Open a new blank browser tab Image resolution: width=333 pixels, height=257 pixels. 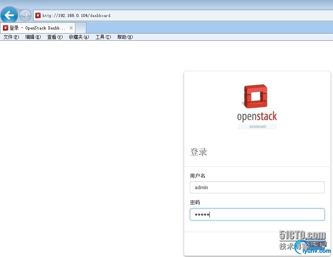click(x=81, y=28)
